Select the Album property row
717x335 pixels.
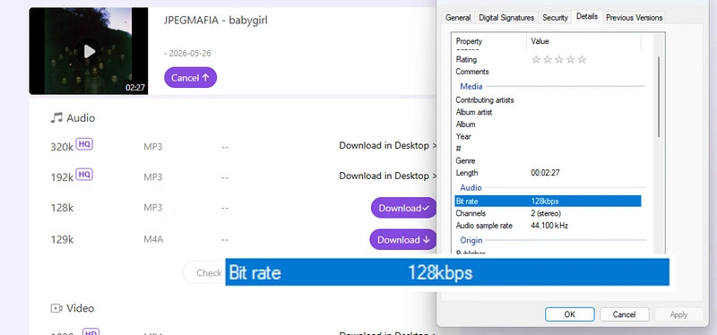click(x=548, y=125)
